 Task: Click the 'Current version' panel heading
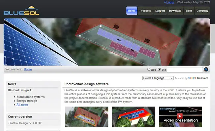(x=20, y=116)
